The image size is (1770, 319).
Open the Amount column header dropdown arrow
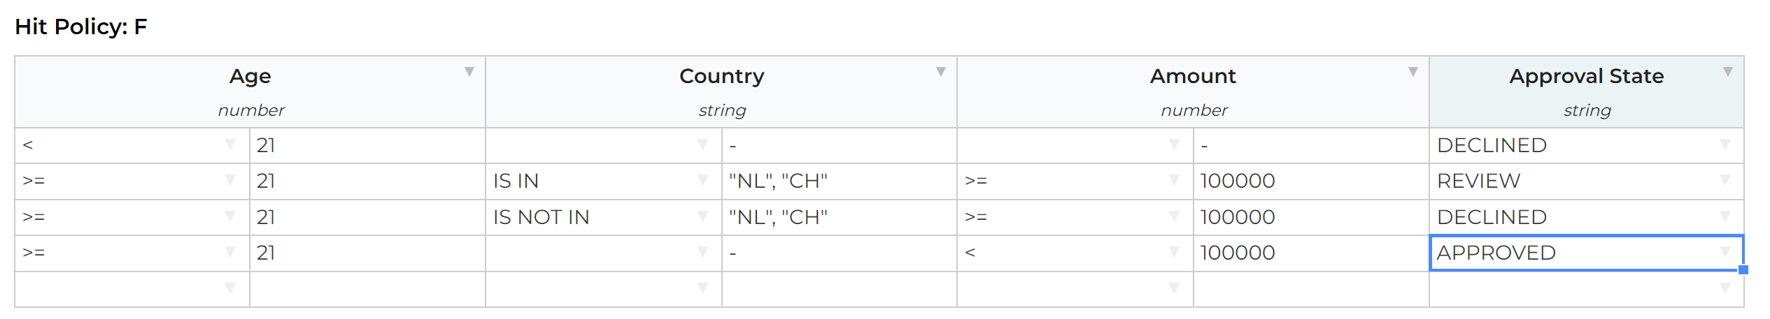pos(1413,72)
